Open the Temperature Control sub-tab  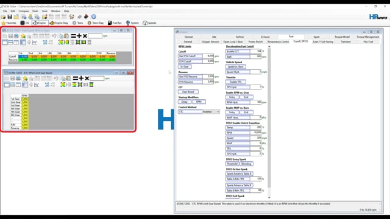point(278,42)
